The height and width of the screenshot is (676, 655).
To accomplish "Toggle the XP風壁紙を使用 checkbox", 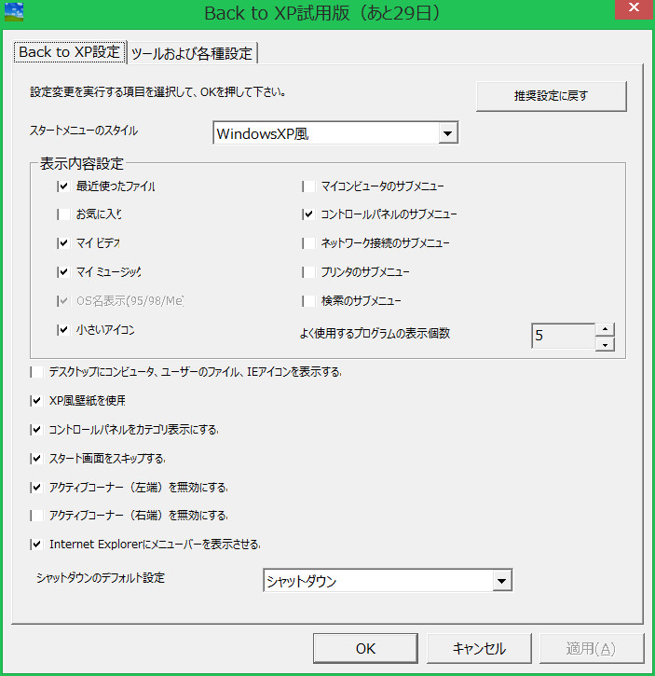I will [37, 401].
